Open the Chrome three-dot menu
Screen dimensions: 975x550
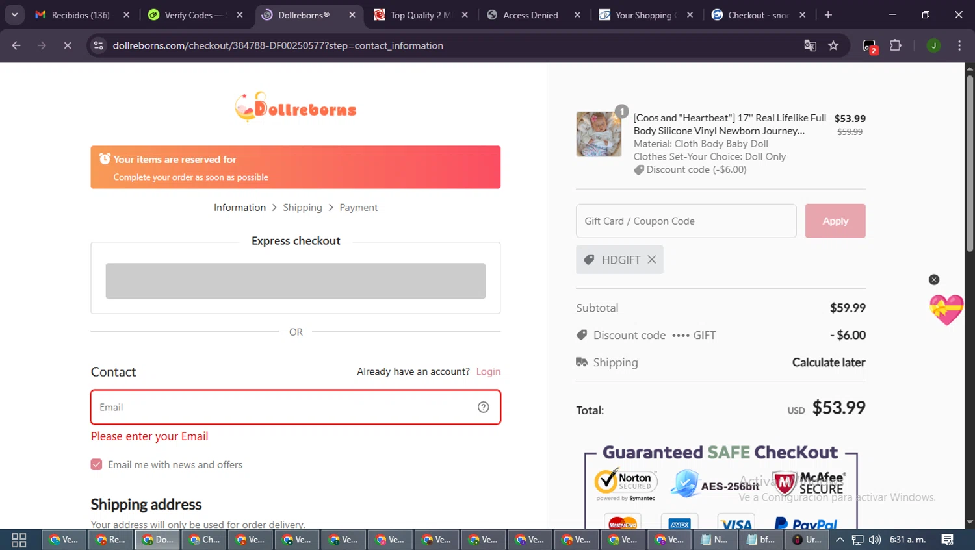coord(959,45)
